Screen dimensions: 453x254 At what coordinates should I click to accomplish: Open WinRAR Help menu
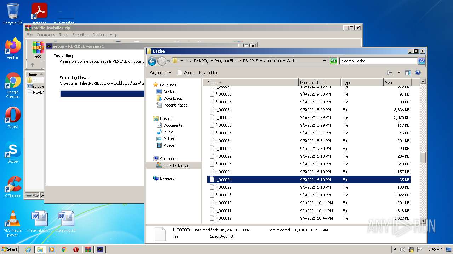[x=114, y=35]
